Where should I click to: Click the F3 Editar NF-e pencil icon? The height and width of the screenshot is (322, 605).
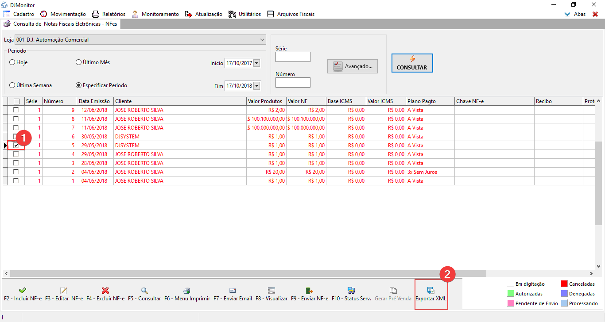64,291
